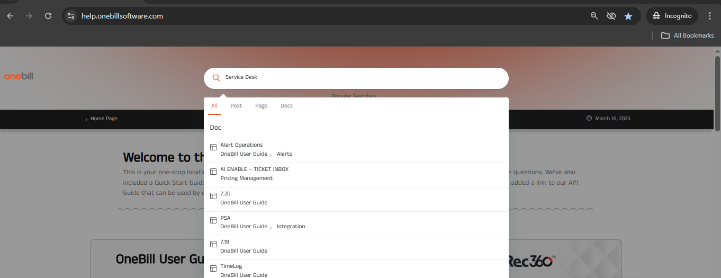Click the crossed-eye tracking protection icon
Image resolution: width=721 pixels, height=278 pixels.
click(611, 16)
